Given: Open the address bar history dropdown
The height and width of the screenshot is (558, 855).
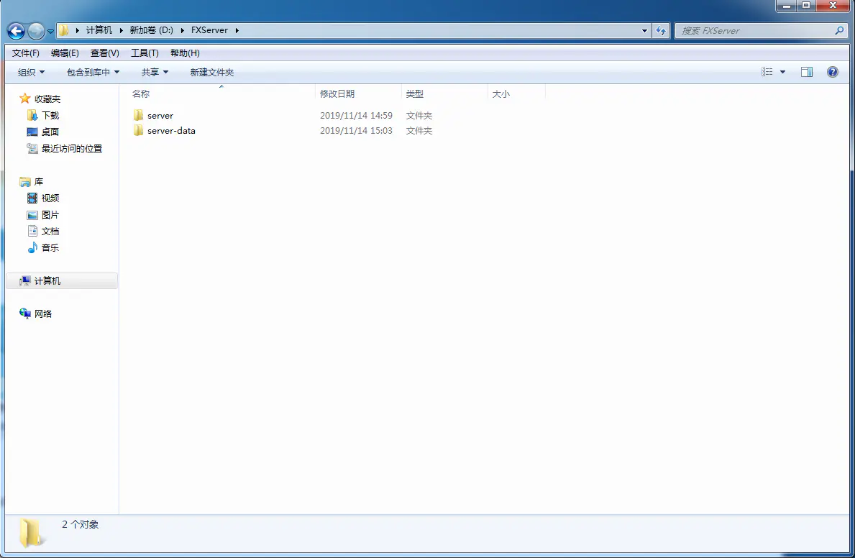Looking at the screenshot, I should coord(644,30).
